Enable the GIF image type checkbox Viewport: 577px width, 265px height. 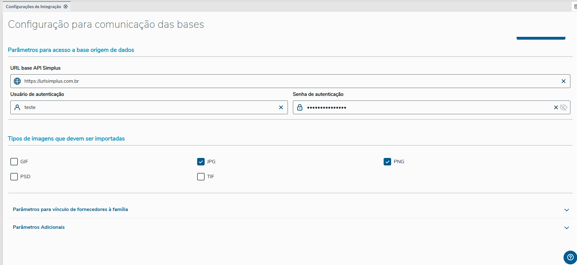[14, 162]
